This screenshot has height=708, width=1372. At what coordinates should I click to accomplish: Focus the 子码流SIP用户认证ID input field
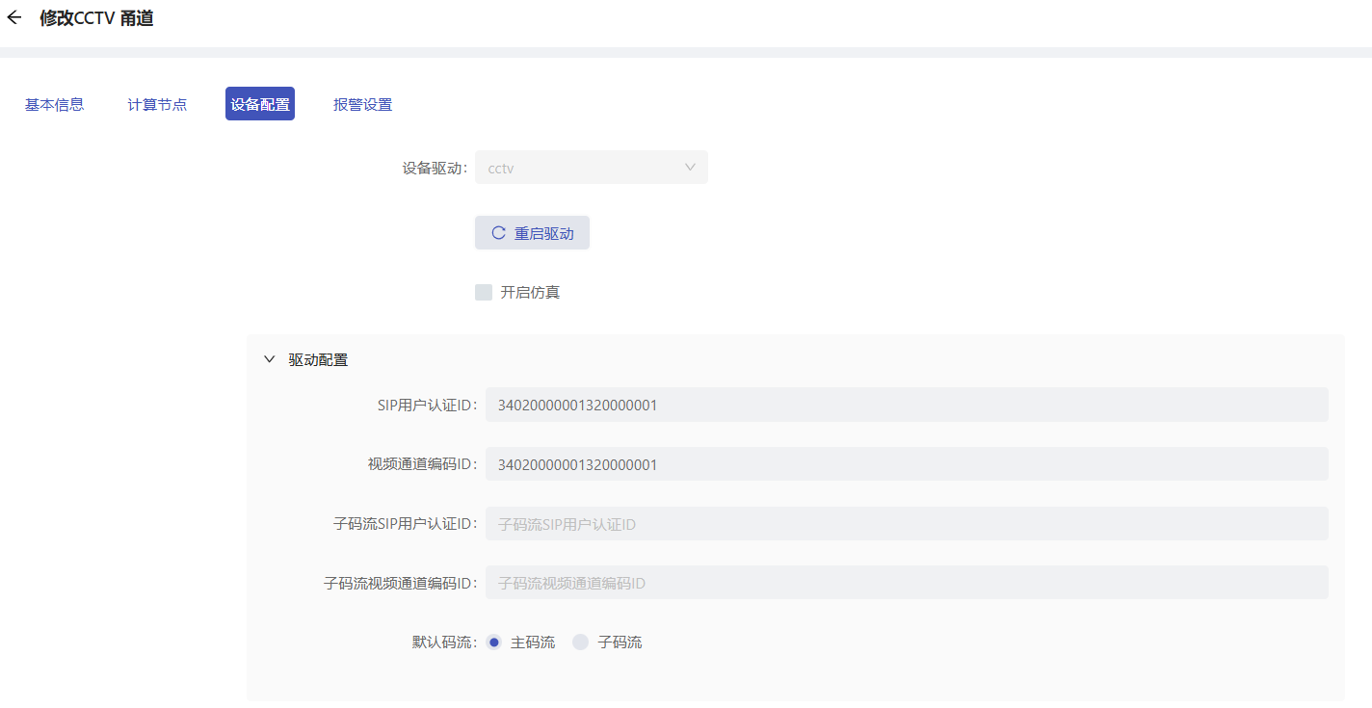pos(907,524)
